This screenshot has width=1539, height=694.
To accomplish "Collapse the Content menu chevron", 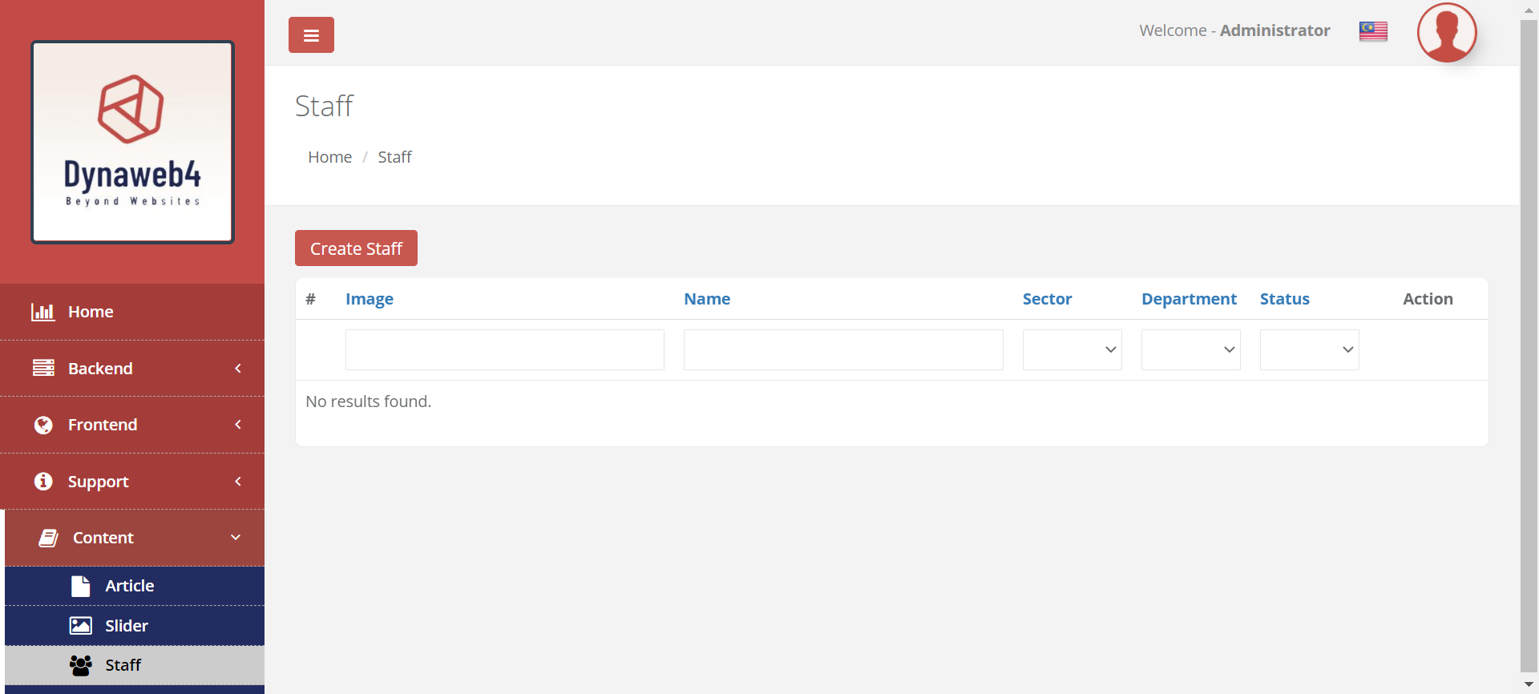I will [236, 538].
